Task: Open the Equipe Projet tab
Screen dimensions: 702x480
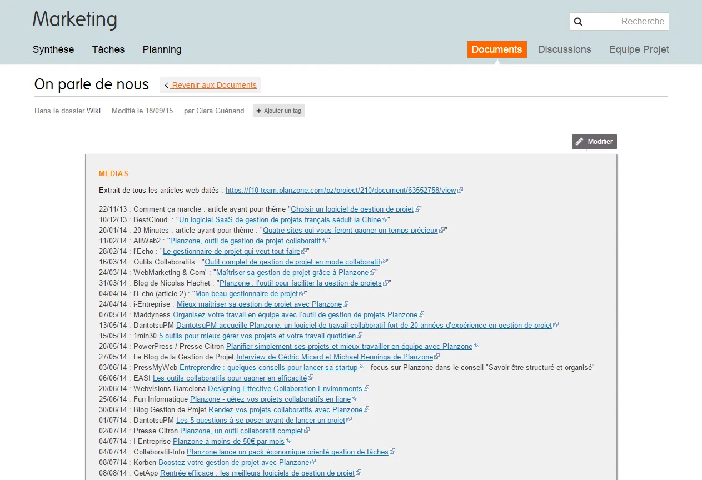Action: click(639, 49)
